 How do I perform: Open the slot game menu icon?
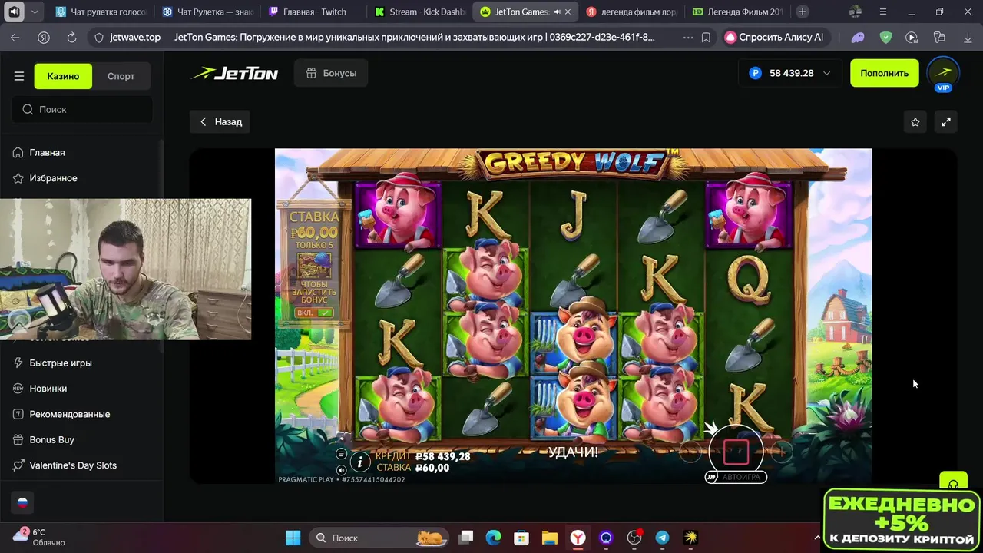[x=342, y=454]
